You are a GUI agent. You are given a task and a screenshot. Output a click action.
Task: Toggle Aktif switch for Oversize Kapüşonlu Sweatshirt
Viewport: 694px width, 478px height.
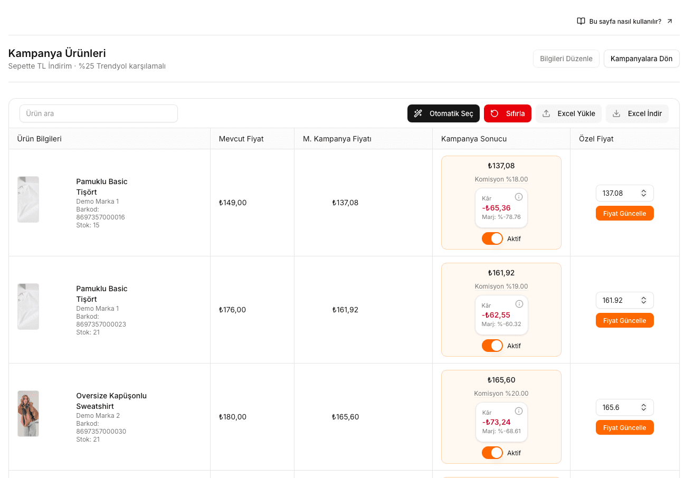click(492, 453)
